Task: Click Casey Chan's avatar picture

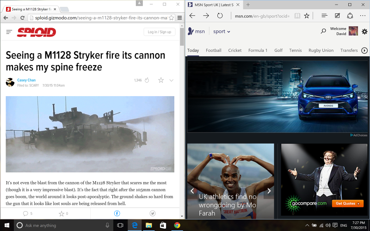Action: [10, 82]
